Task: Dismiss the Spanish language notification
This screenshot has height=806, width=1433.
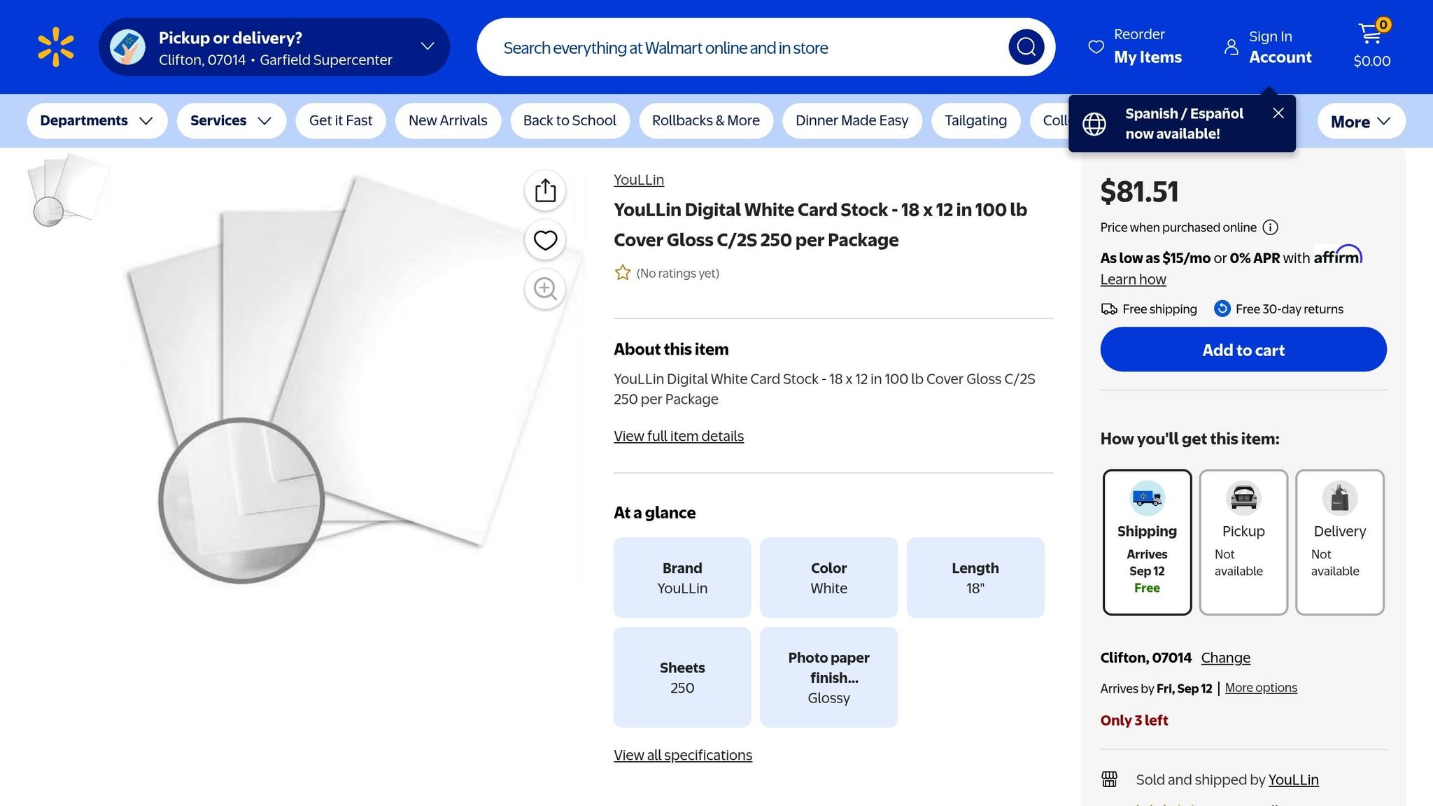Action: point(1278,113)
